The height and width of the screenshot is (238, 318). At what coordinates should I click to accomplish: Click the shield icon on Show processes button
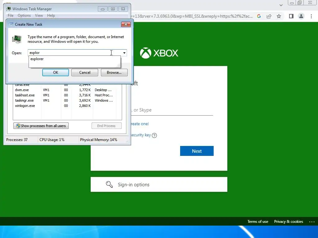[18, 126]
